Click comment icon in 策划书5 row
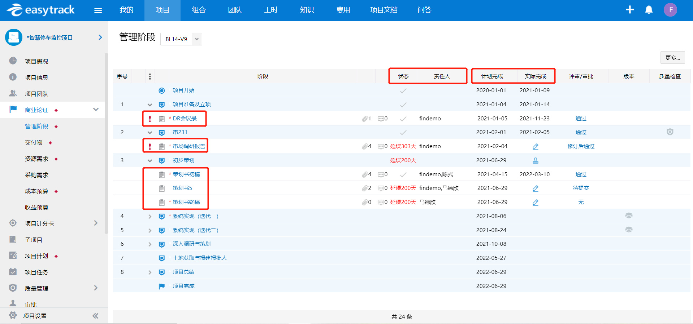Viewport: 693px width, 324px height. [x=381, y=188]
